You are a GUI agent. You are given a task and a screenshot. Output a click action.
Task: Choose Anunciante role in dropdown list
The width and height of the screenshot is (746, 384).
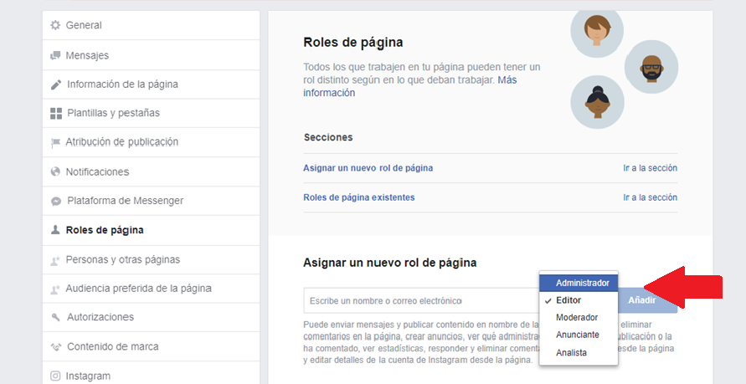[579, 335]
